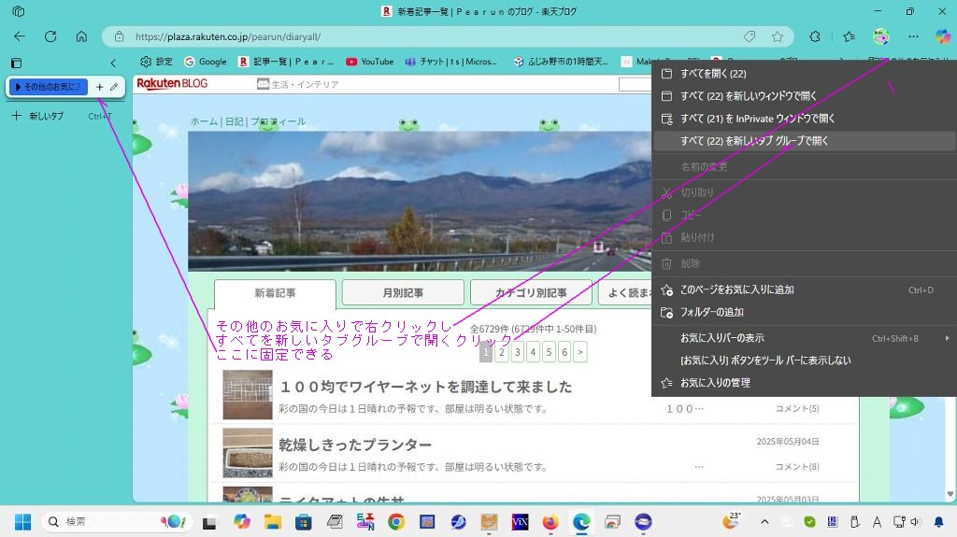Open Chrome from the Windows taskbar

(396, 522)
